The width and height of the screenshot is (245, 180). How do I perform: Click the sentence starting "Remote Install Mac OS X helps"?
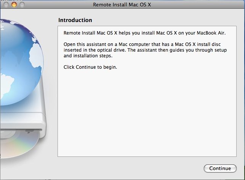coord(144,33)
